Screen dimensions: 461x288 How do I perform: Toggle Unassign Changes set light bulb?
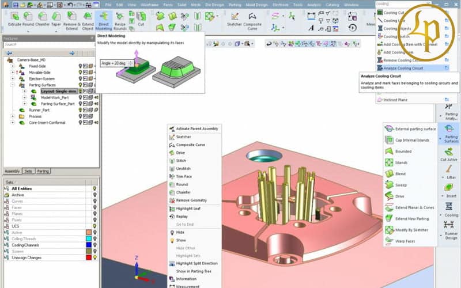(95, 257)
